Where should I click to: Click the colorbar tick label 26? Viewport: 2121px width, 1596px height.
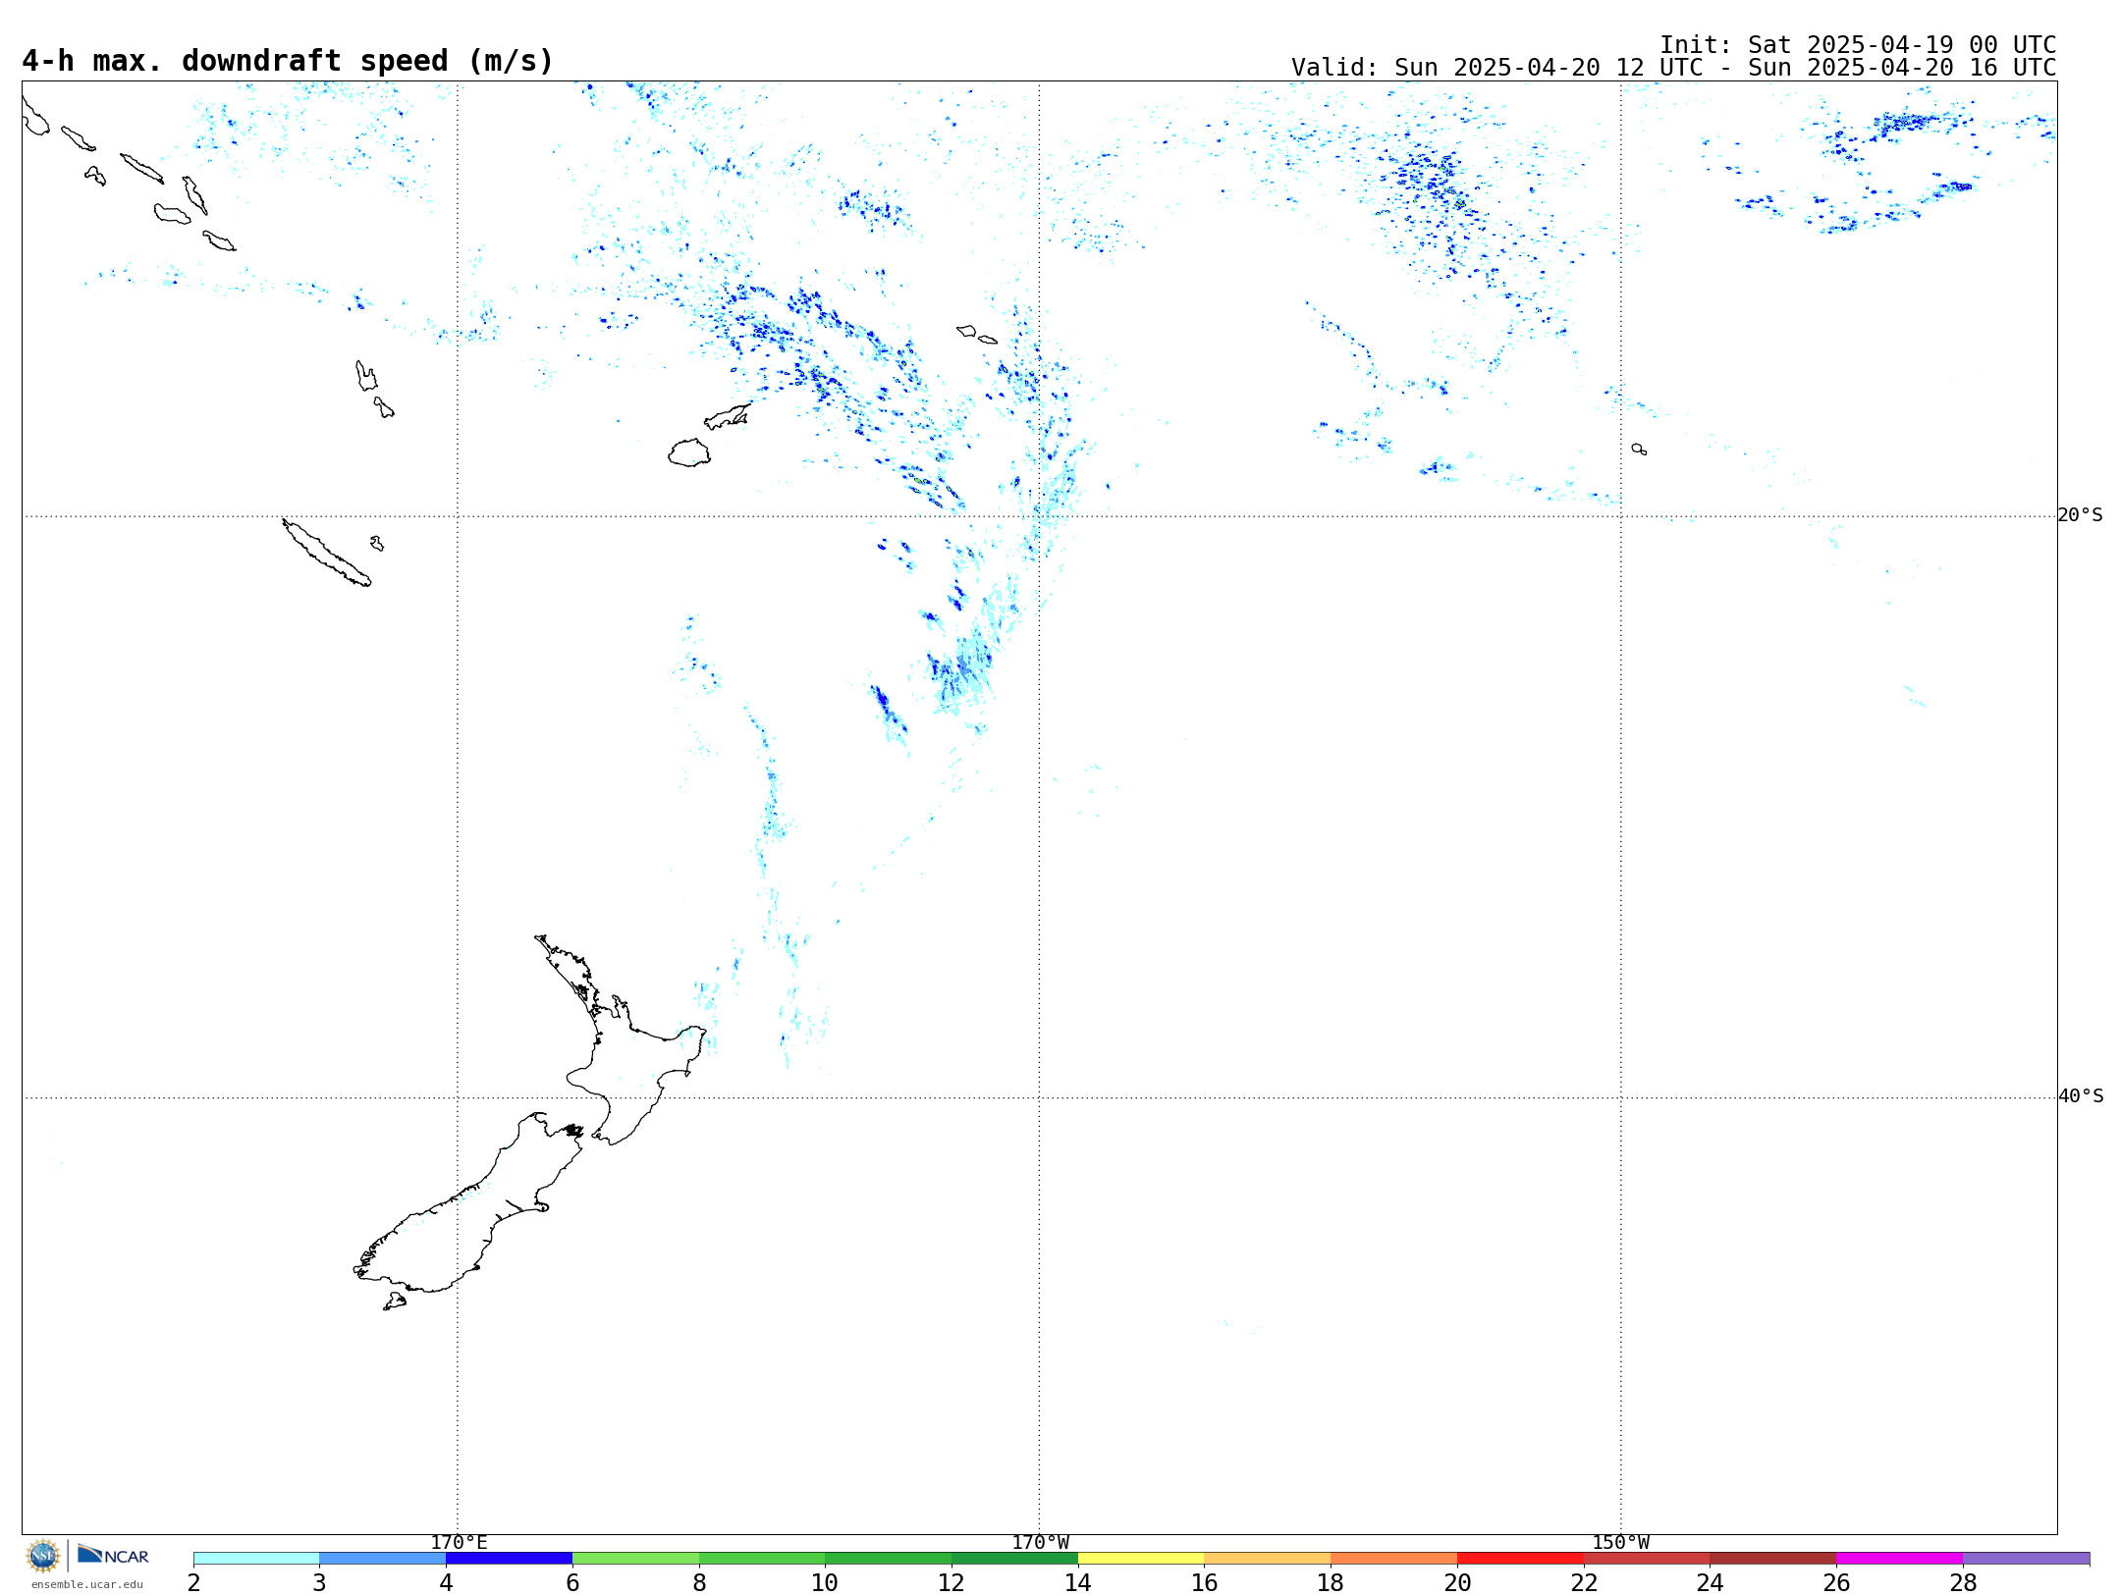[1836, 1582]
